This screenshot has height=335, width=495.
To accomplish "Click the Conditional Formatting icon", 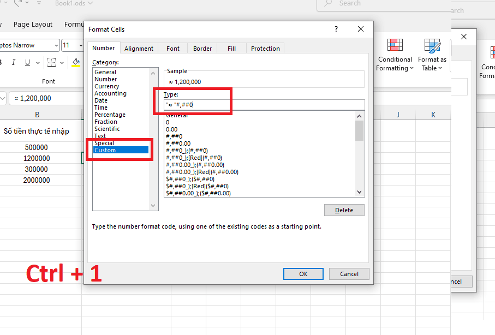I will (x=395, y=45).
